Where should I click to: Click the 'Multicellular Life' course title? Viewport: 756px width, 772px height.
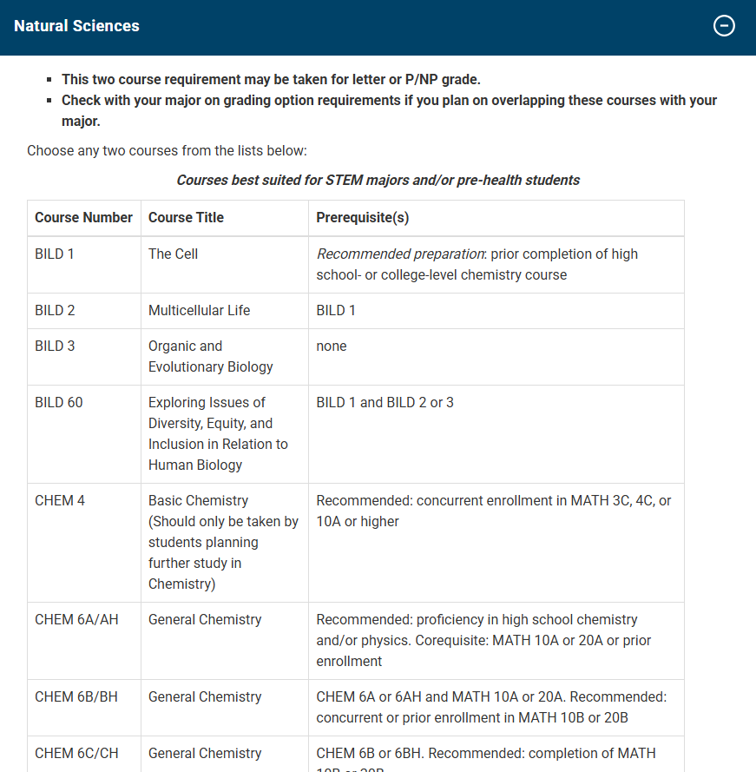pyautogui.click(x=199, y=311)
